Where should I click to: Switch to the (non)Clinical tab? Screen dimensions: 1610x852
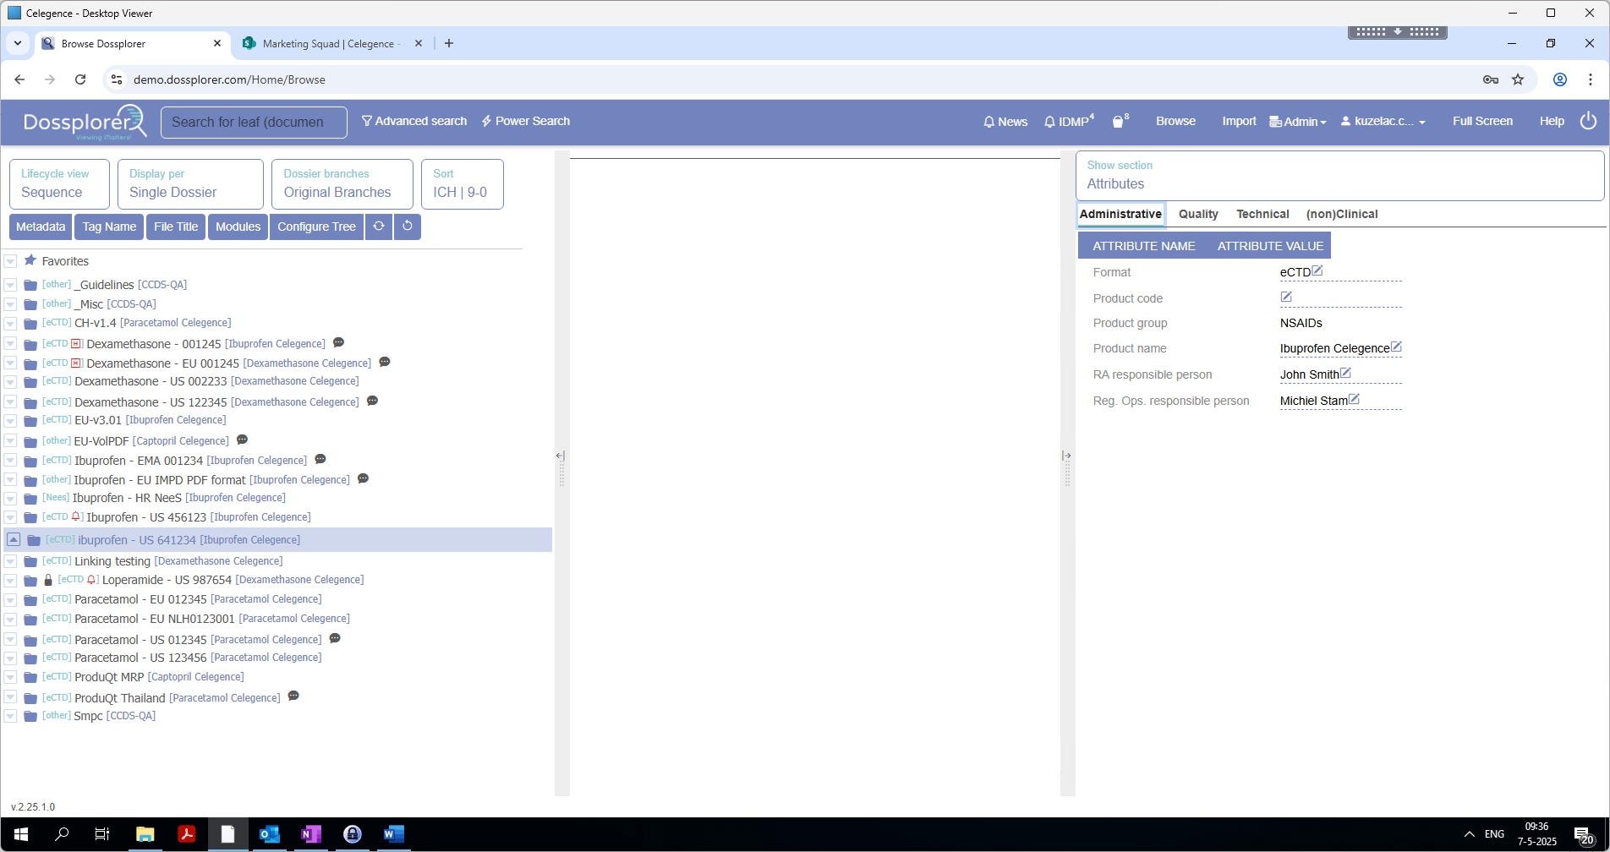(x=1341, y=214)
